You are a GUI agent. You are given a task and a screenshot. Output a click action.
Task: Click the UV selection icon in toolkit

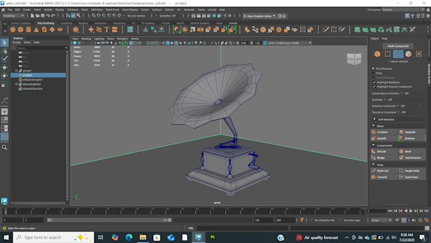[x=418, y=54]
